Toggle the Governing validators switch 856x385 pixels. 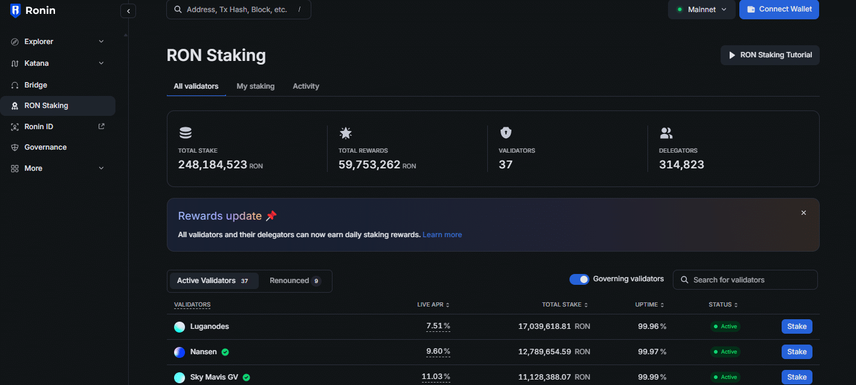tap(579, 279)
